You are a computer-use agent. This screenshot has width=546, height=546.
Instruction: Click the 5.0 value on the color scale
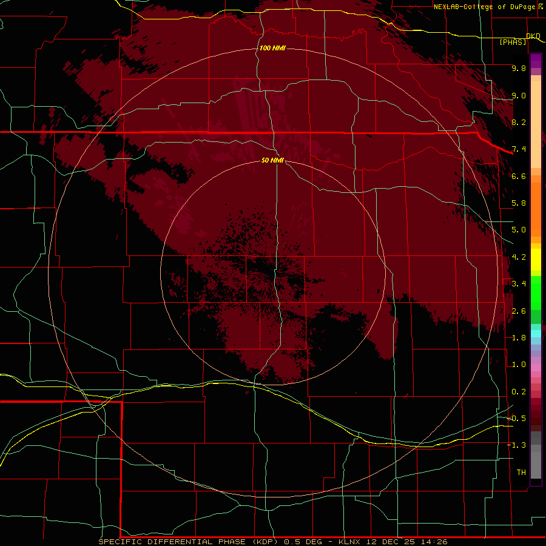519,230
